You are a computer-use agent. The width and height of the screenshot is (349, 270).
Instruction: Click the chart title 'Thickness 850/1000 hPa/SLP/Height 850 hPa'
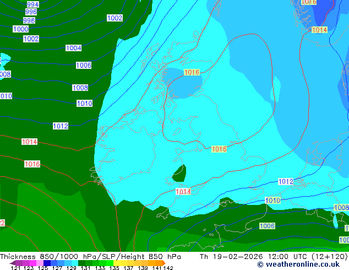(x=90, y=257)
